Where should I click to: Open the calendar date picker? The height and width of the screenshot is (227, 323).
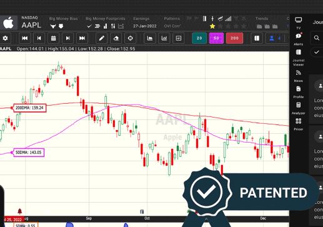click(53, 38)
